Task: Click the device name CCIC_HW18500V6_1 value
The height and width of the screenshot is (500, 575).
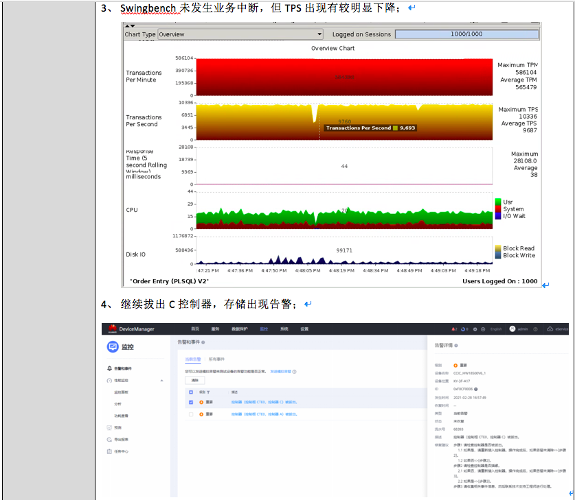Action: pos(469,373)
